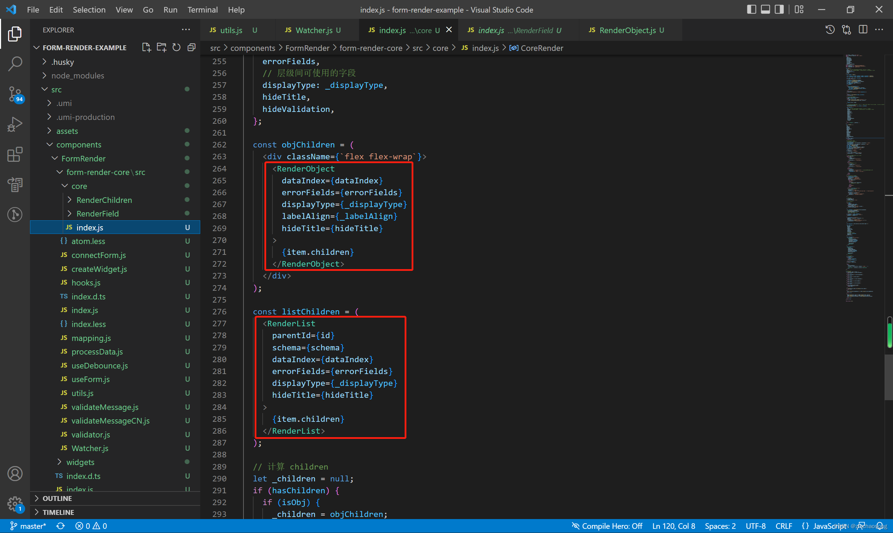Expand the RenderChildren folder

point(115,200)
